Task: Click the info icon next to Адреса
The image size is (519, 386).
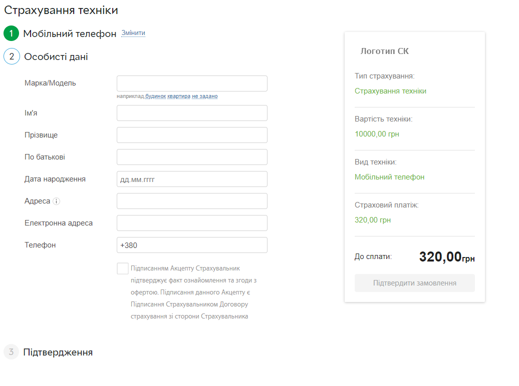Action: point(57,201)
